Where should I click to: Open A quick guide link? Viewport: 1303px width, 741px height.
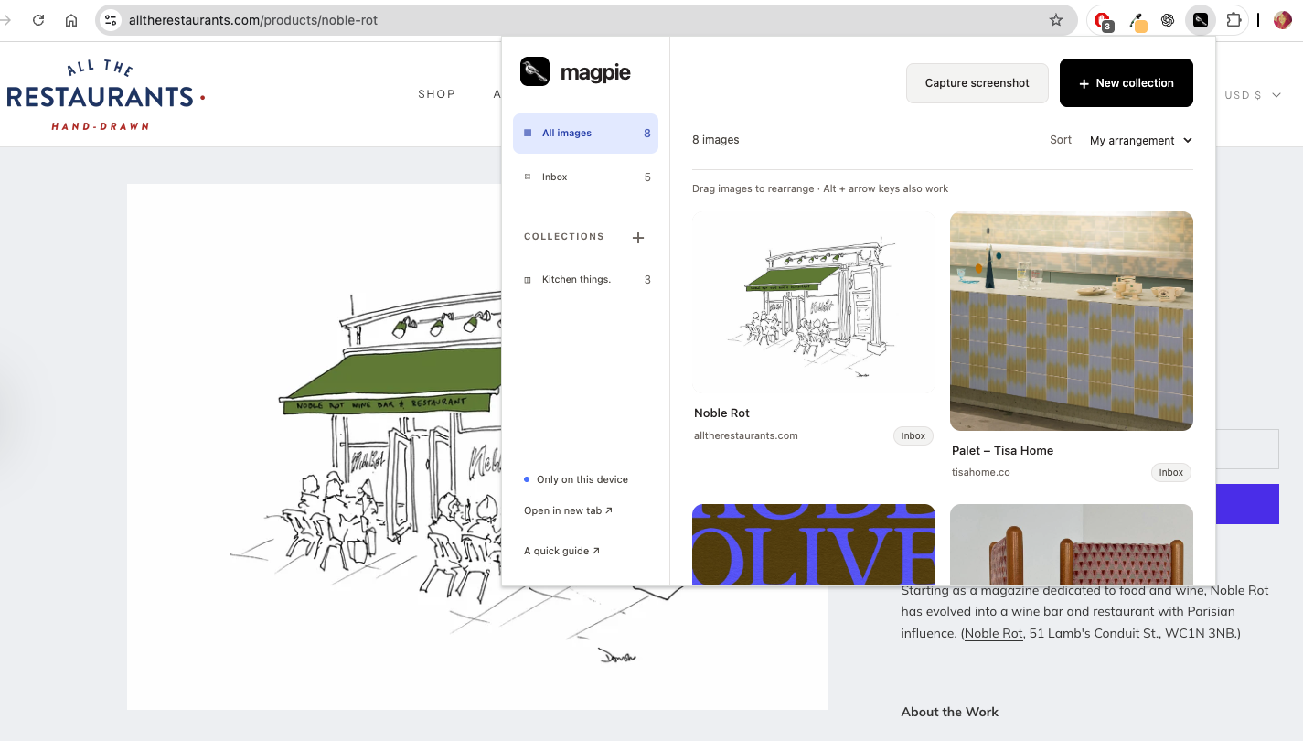coord(562,551)
